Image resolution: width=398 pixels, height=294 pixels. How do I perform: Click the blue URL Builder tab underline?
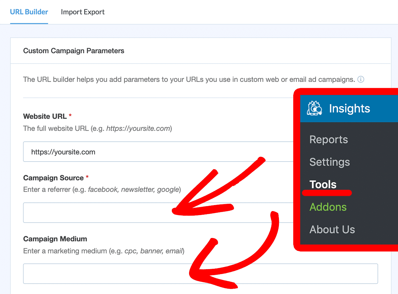click(x=29, y=23)
